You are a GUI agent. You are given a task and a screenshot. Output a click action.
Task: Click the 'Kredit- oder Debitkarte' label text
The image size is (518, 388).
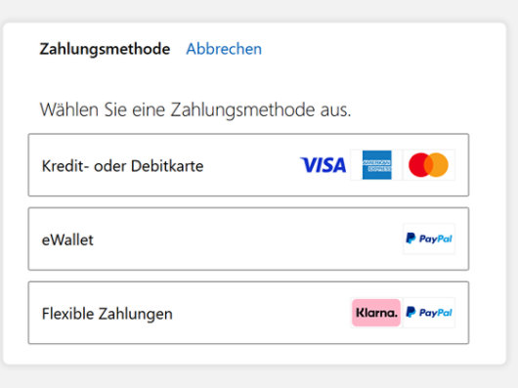122,166
